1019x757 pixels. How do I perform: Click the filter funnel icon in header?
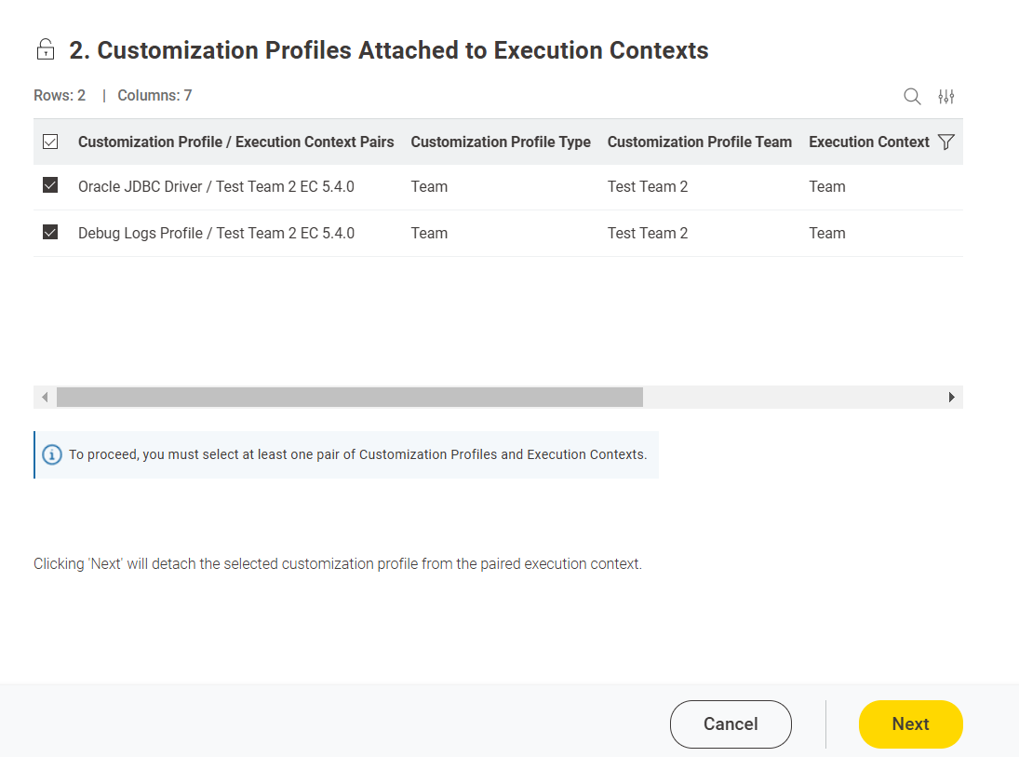[x=946, y=142]
